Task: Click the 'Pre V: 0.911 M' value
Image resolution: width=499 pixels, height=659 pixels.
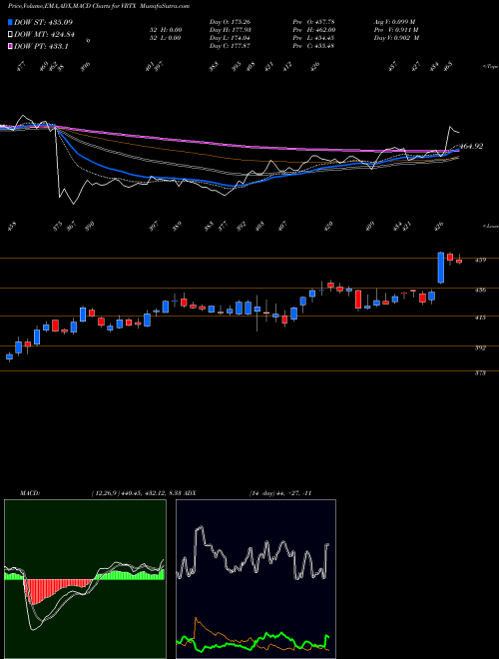Action: [x=396, y=30]
